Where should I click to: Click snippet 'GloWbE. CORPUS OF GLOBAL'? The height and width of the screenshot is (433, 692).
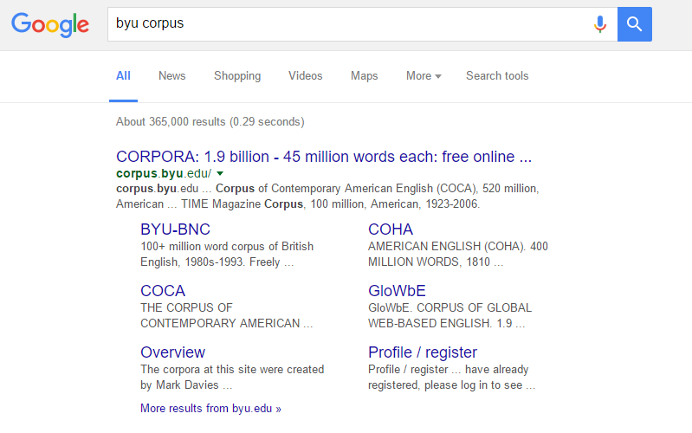(x=449, y=307)
